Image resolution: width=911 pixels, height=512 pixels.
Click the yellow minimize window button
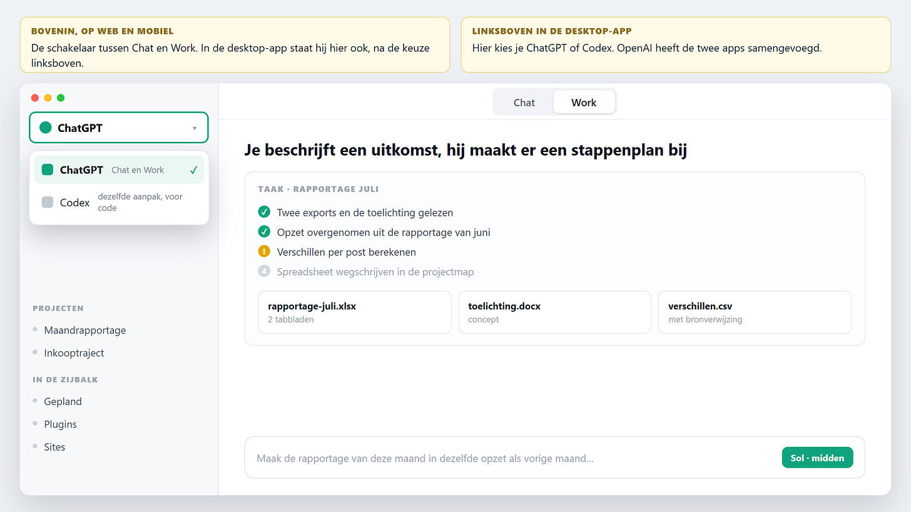[48, 98]
